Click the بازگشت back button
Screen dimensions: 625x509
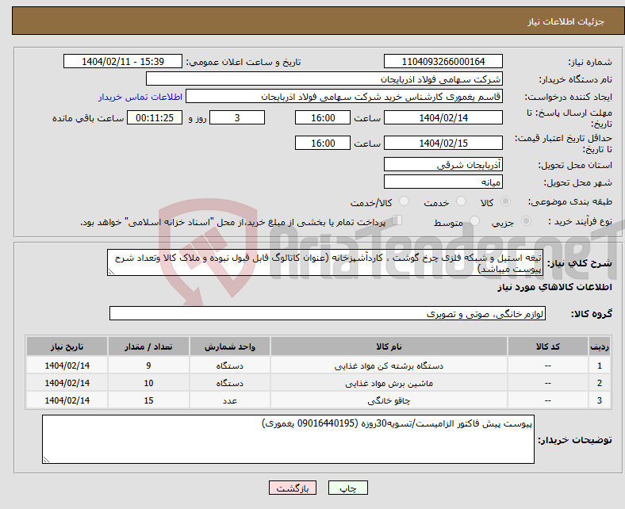point(293,488)
